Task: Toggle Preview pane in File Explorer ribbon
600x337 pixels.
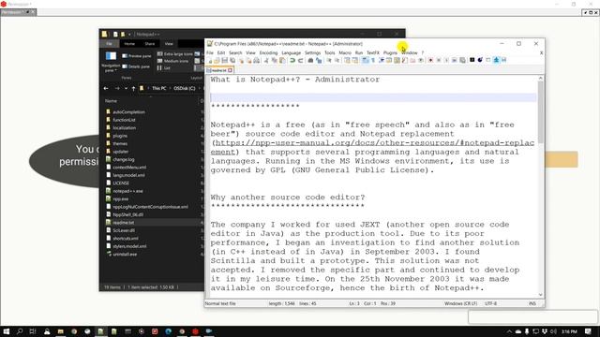Action: click(x=137, y=56)
